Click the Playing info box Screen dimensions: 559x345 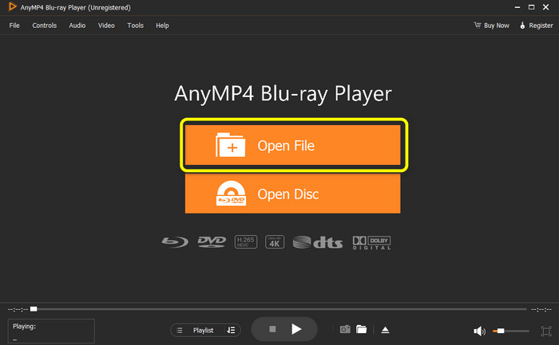pyautogui.click(x=51, y=331)
